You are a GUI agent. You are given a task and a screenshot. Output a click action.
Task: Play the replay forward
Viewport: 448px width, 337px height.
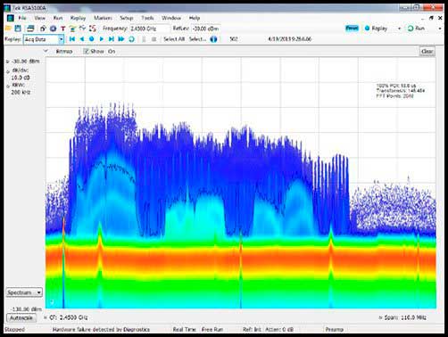click(x=102, y=39)
